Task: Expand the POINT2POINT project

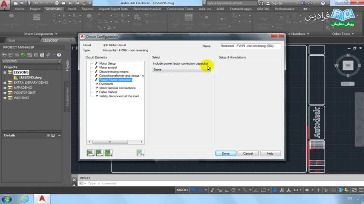Action: pos(5,93)
